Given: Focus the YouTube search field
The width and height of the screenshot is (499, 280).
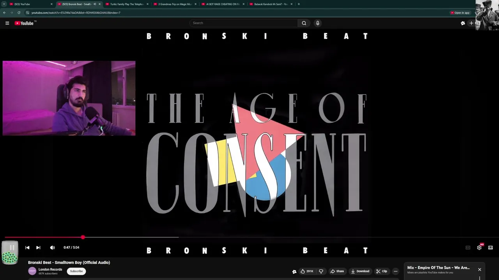Looking at the screenshot, I should [244, 23].
